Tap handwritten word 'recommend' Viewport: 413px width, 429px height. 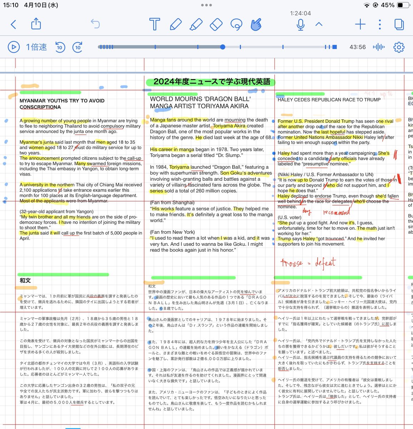(336, 212)
